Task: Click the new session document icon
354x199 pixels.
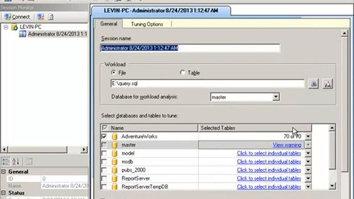Action: tap(51, 17)
